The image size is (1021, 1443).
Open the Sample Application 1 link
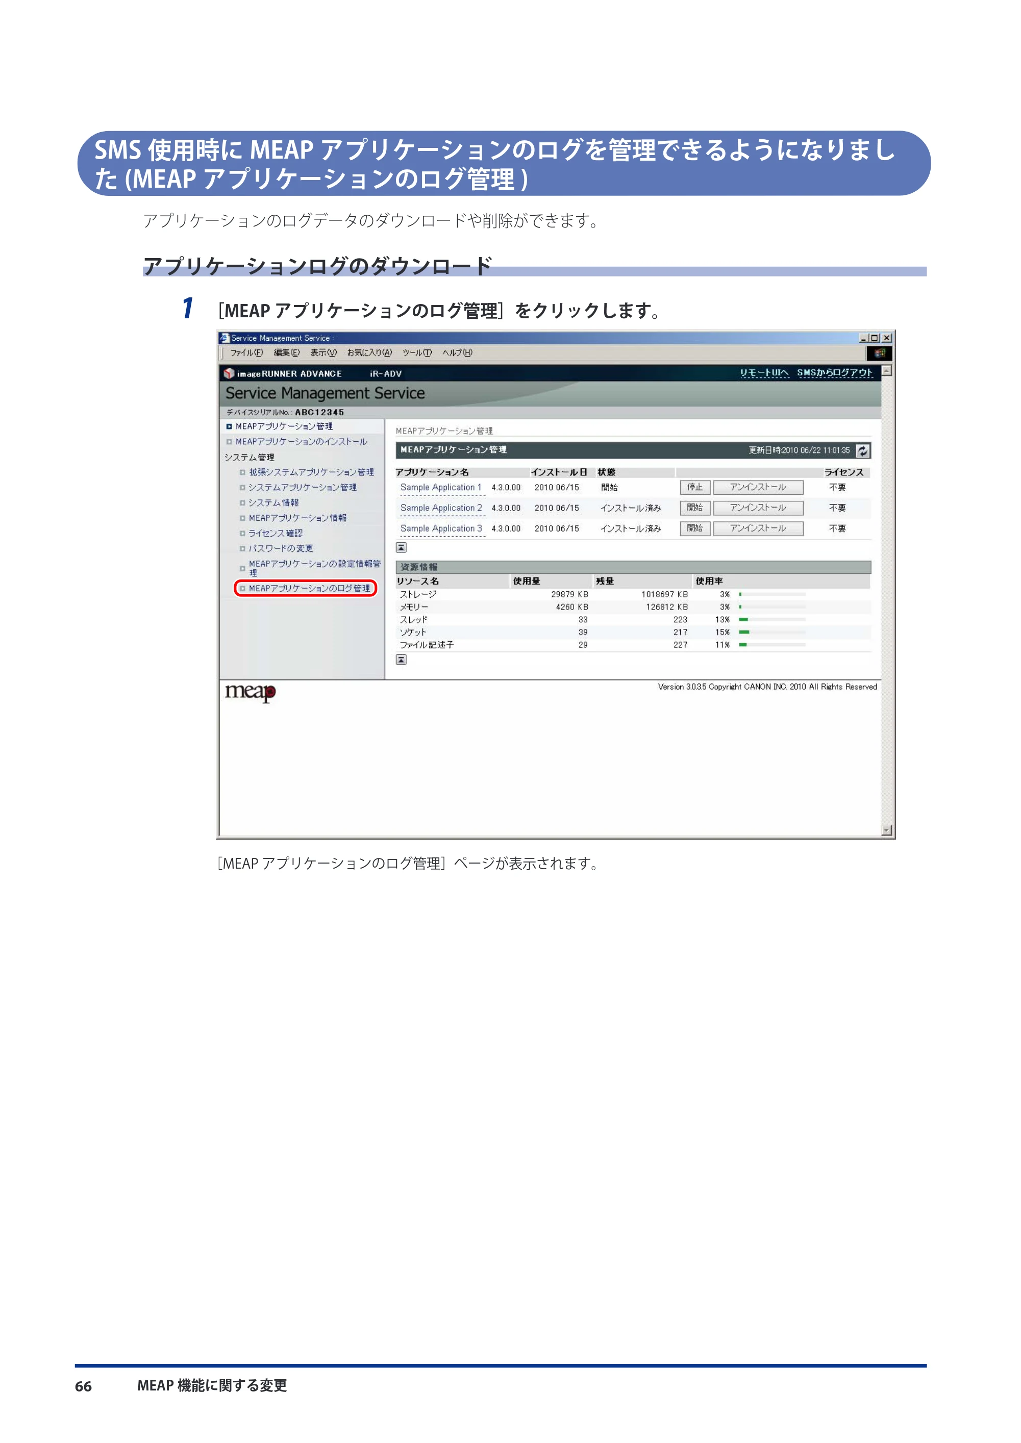pos(441,487)
